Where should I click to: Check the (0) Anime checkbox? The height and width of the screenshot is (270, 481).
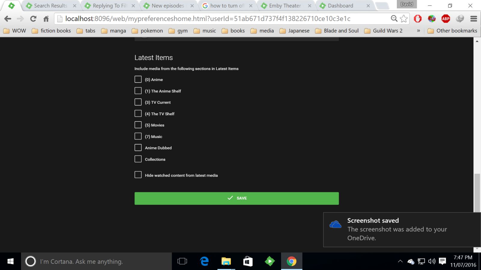point(138,79)
